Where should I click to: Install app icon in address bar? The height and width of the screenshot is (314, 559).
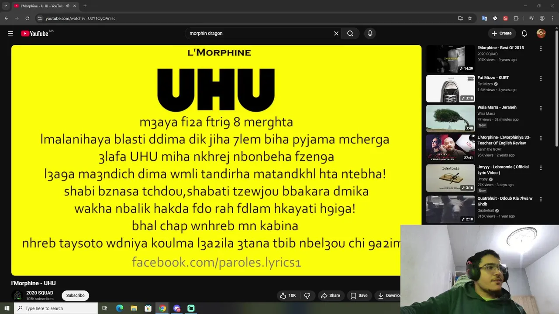click(x=460, y=18)
